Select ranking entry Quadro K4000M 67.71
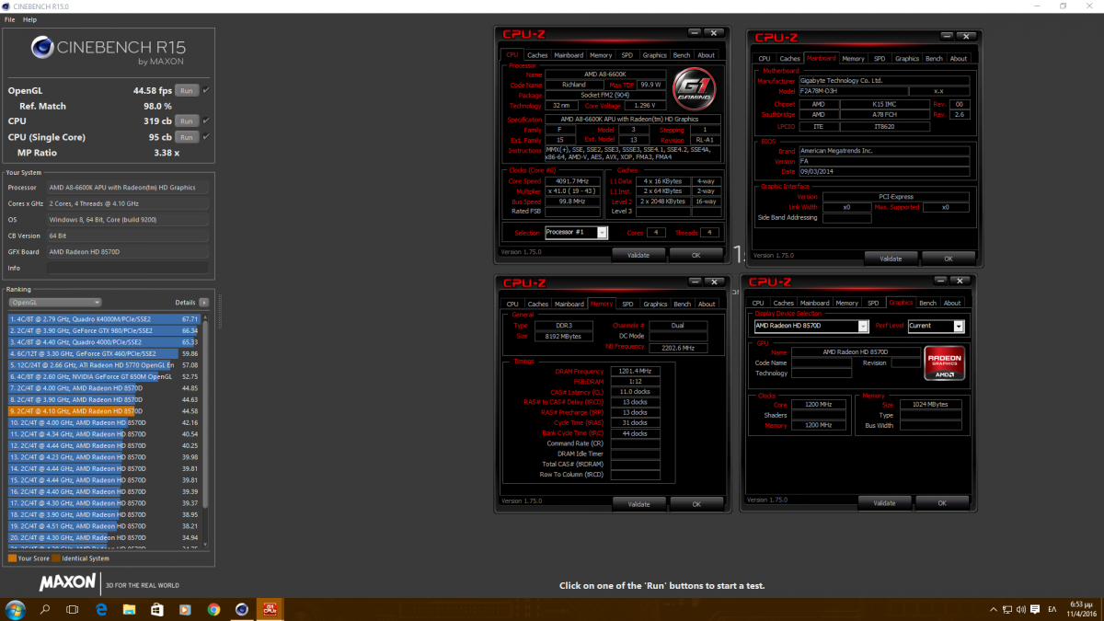 tap(104, 319)
